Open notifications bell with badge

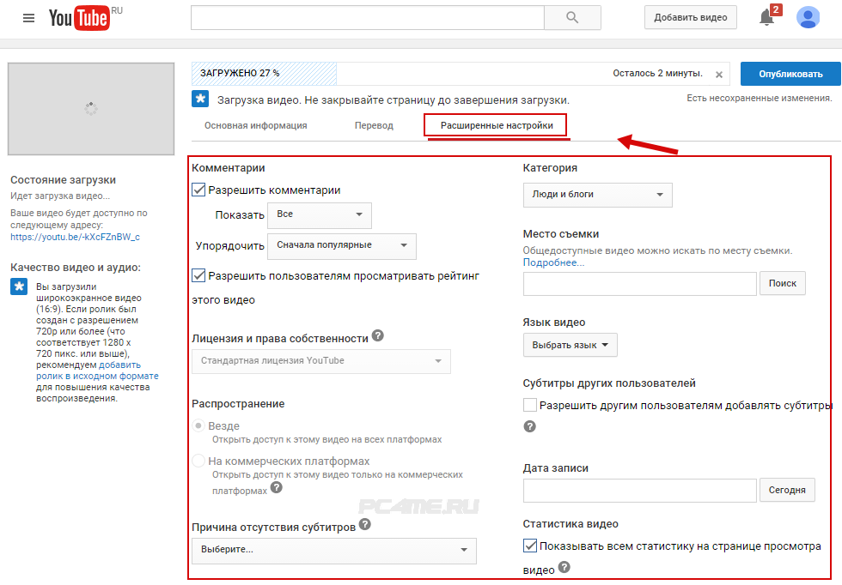tap(767, 17)
